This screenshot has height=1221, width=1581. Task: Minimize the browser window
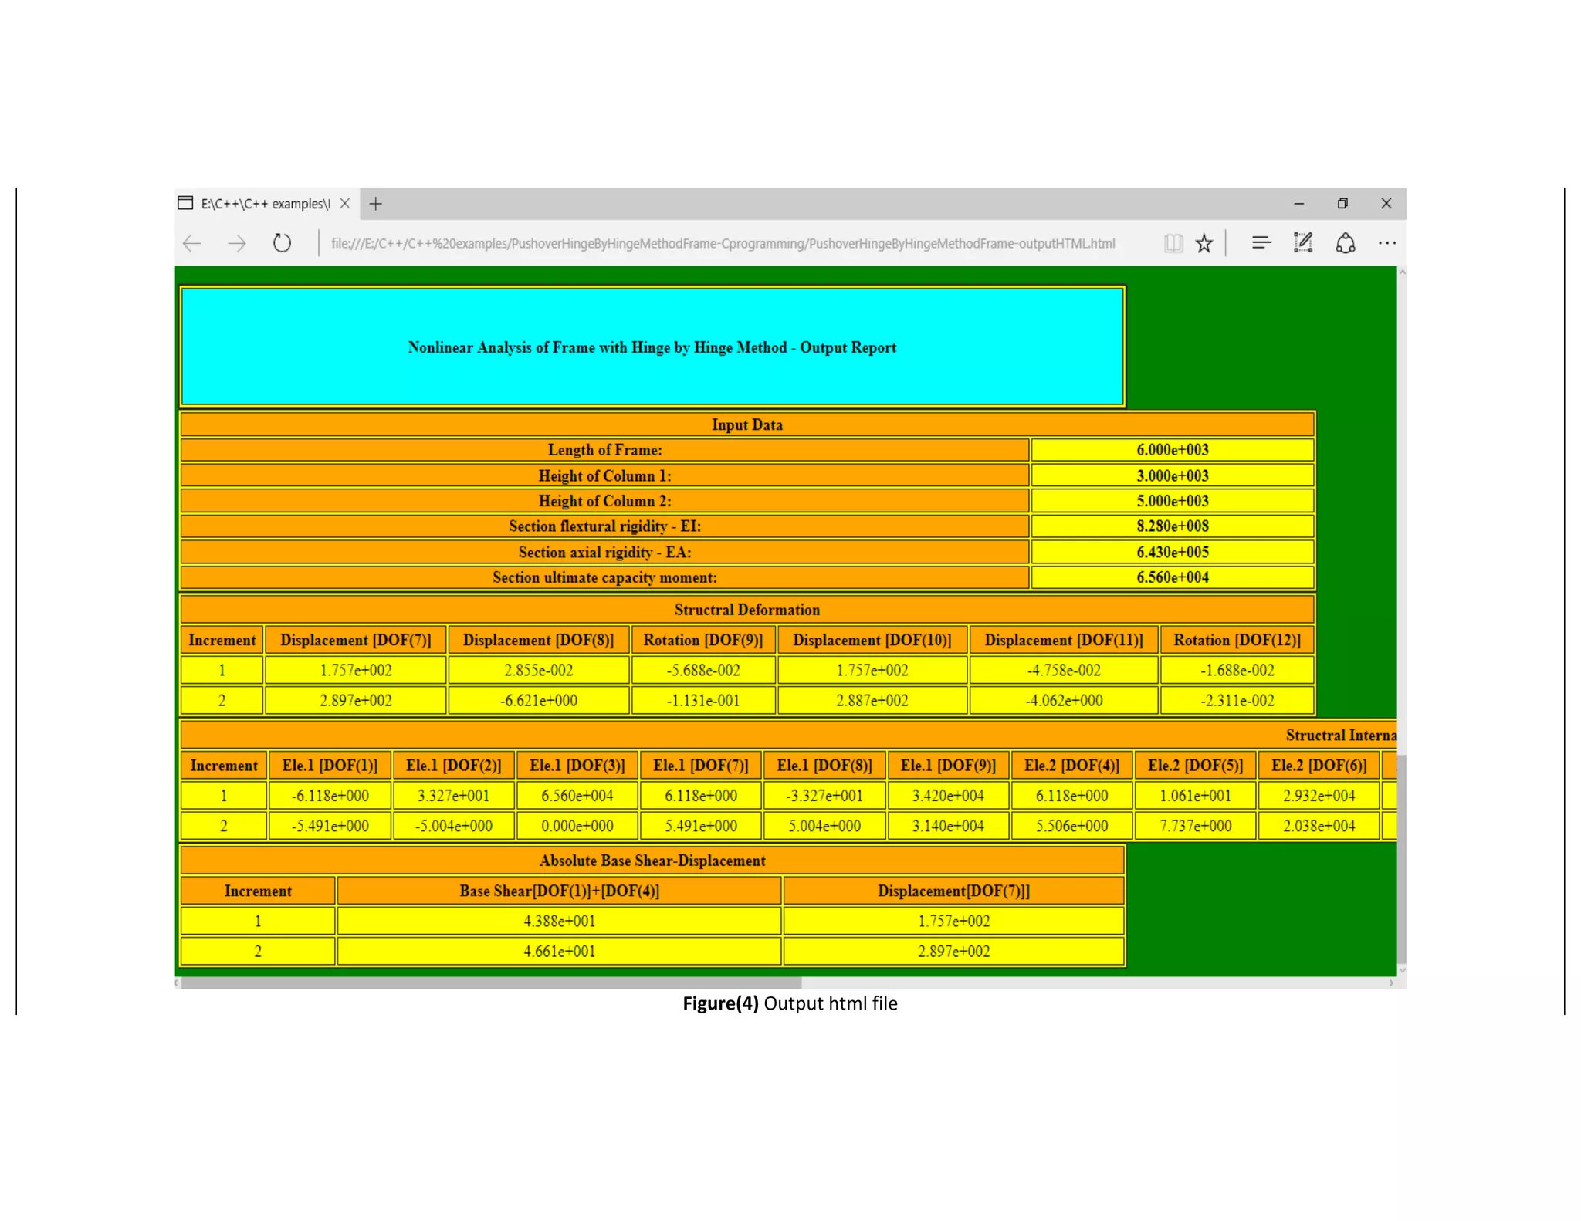pyautogui.click(x=1299, y=204)
